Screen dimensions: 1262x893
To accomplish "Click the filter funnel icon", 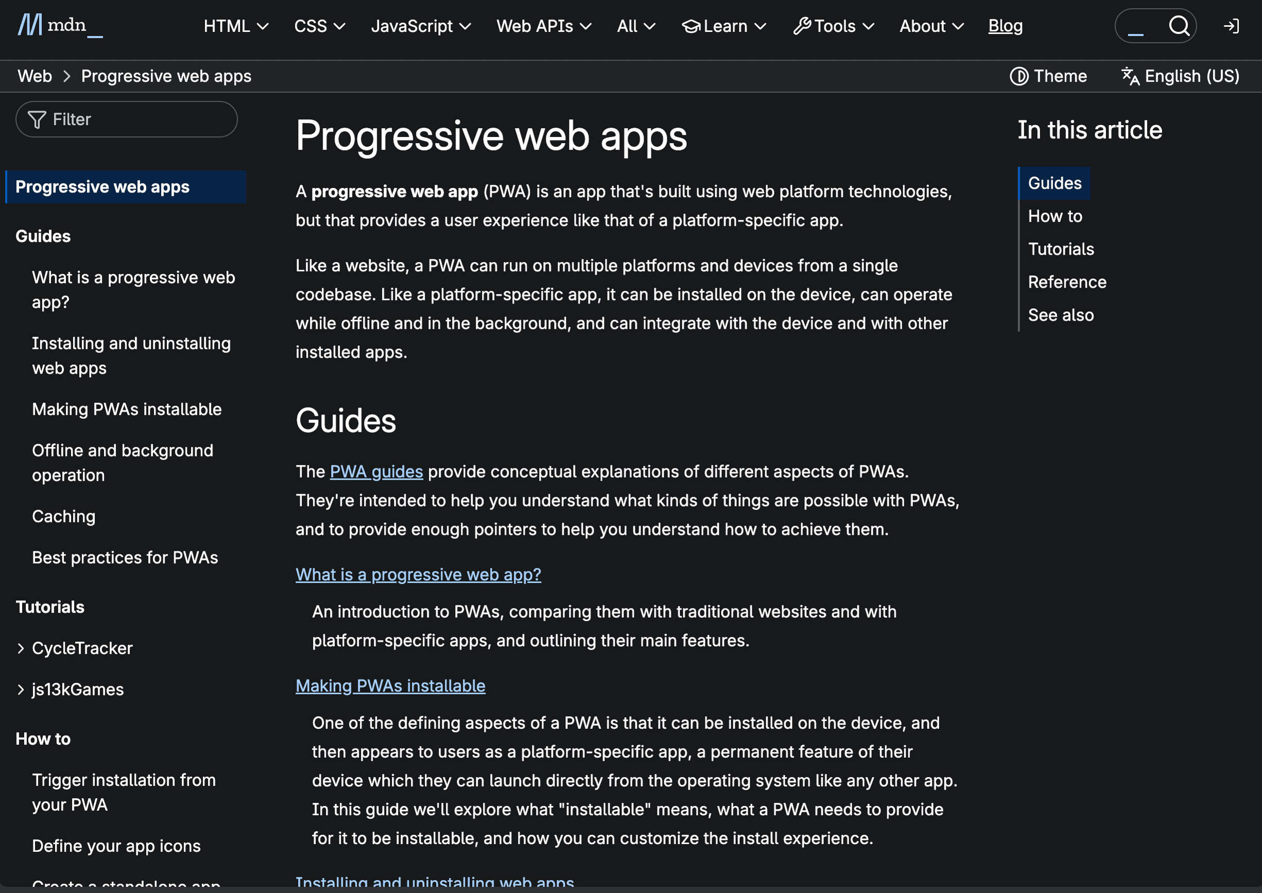I will coord(37,119).
